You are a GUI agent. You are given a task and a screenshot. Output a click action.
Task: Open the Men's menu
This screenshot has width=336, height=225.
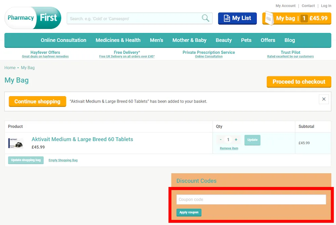point(157,40)
